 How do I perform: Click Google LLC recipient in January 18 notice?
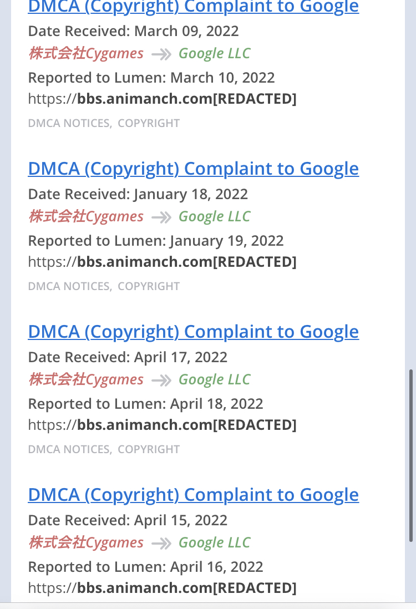[215, 216]
